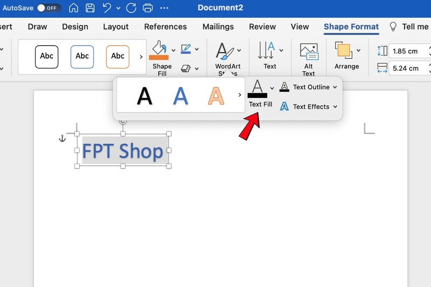Open the Arrange dropdown arrow

(359, 50)
